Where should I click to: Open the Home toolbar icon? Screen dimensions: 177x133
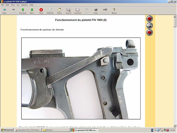pyautogui.click(x=59, y=10)
